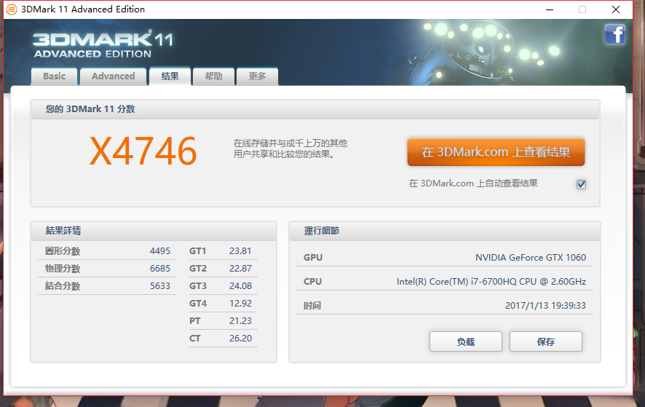Click the GPU label

coord(313,258)
